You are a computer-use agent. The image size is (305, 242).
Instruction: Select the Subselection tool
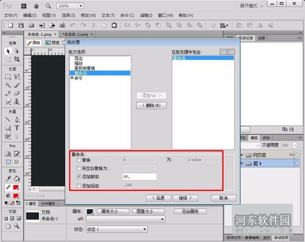click(x=17, y=51)
